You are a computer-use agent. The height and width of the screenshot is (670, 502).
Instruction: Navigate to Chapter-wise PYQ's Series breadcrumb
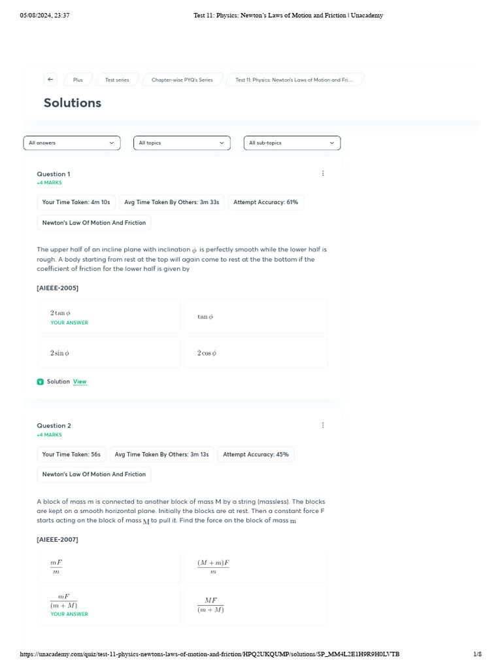(x=182, y=80)
